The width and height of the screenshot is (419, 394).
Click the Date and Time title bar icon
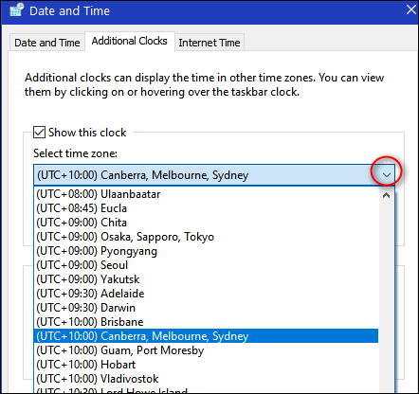point(16,10)
